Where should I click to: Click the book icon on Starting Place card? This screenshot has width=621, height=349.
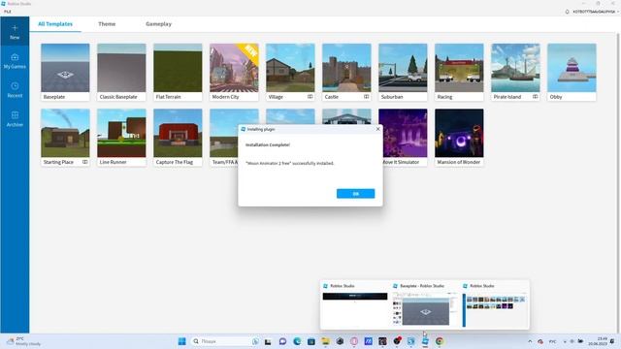[x=84, y=162]
